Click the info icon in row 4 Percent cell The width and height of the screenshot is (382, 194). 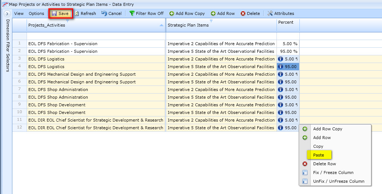click(280, 67)
